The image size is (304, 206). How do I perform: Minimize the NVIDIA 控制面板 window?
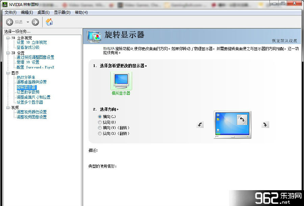pyautogui.click(x=274, y=3)
